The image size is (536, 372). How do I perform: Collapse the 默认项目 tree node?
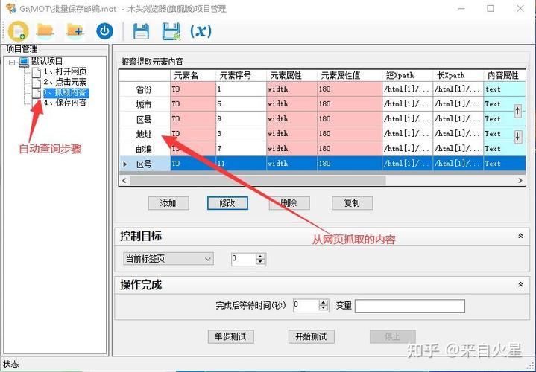point(12,62)
